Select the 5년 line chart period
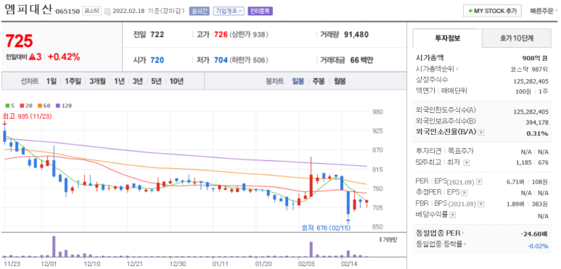 click(x=156, y=81)
